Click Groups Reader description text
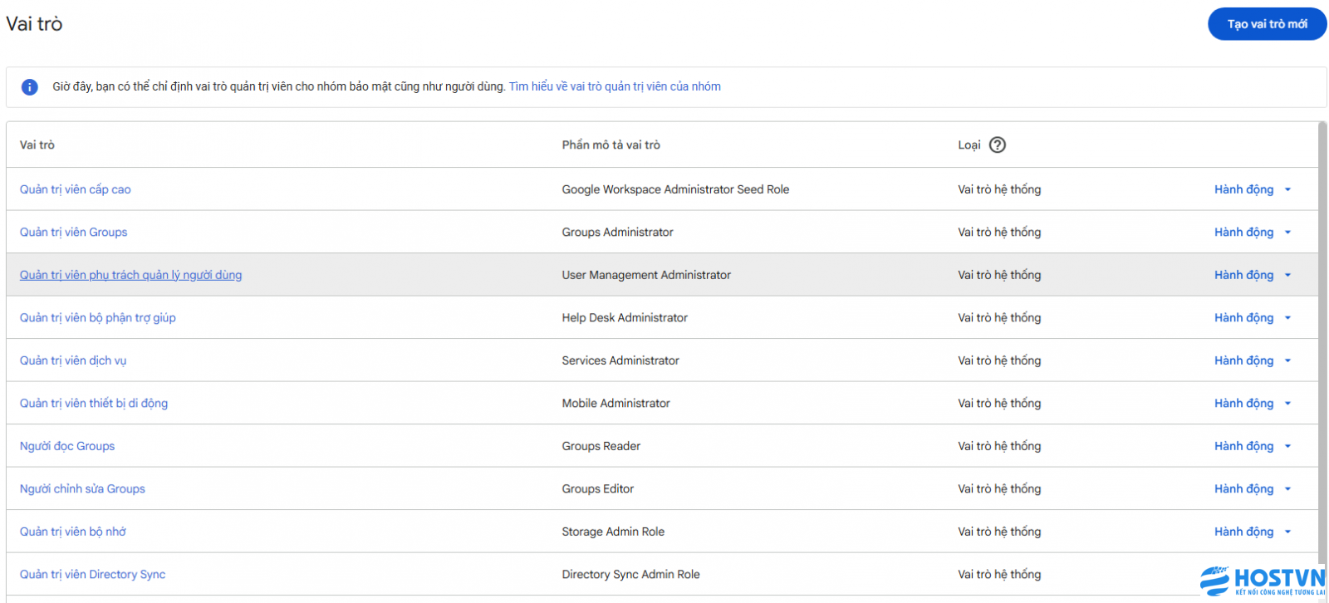Image resolution: width=1329 pixels, height=603 pixels. (x=601, y=446)
